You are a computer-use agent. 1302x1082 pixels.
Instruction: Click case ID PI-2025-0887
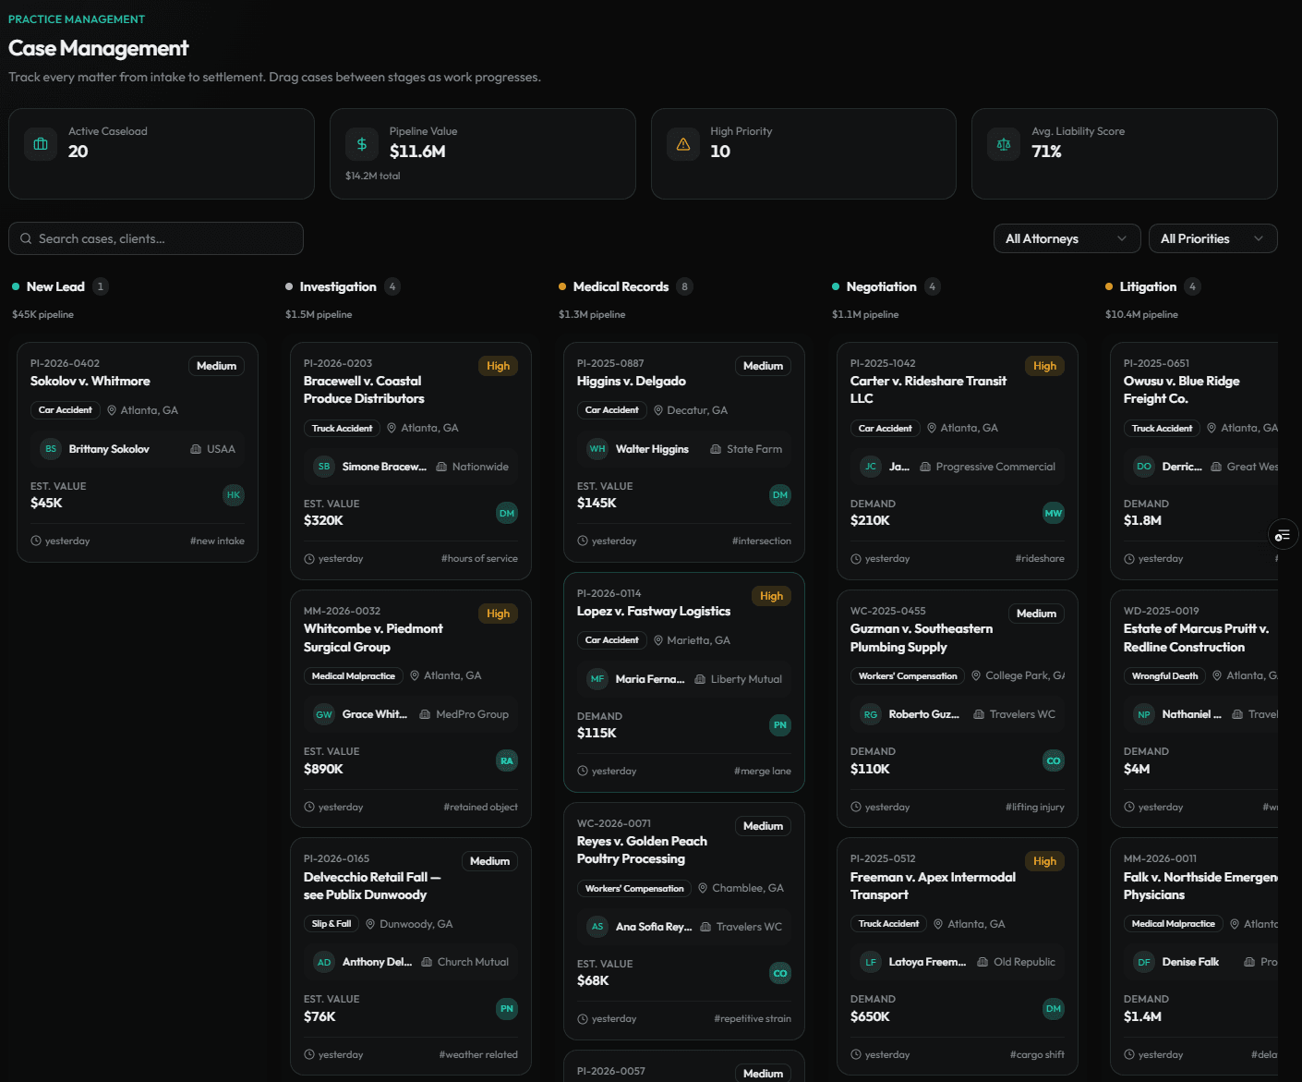(610, 363)
